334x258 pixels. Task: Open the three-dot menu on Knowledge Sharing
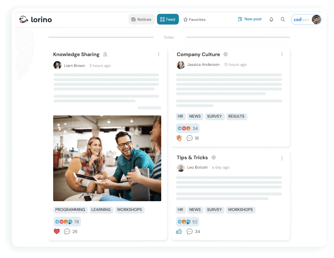click(159, 54)
